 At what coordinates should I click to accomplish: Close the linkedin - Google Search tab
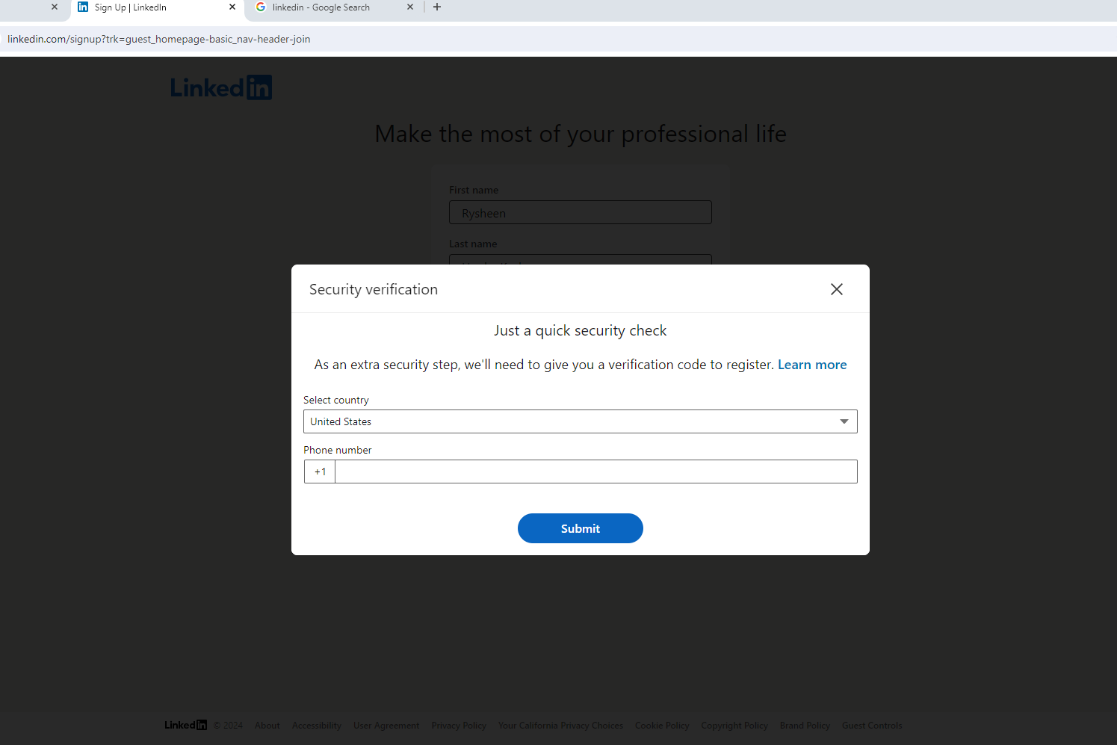[410, 7]
